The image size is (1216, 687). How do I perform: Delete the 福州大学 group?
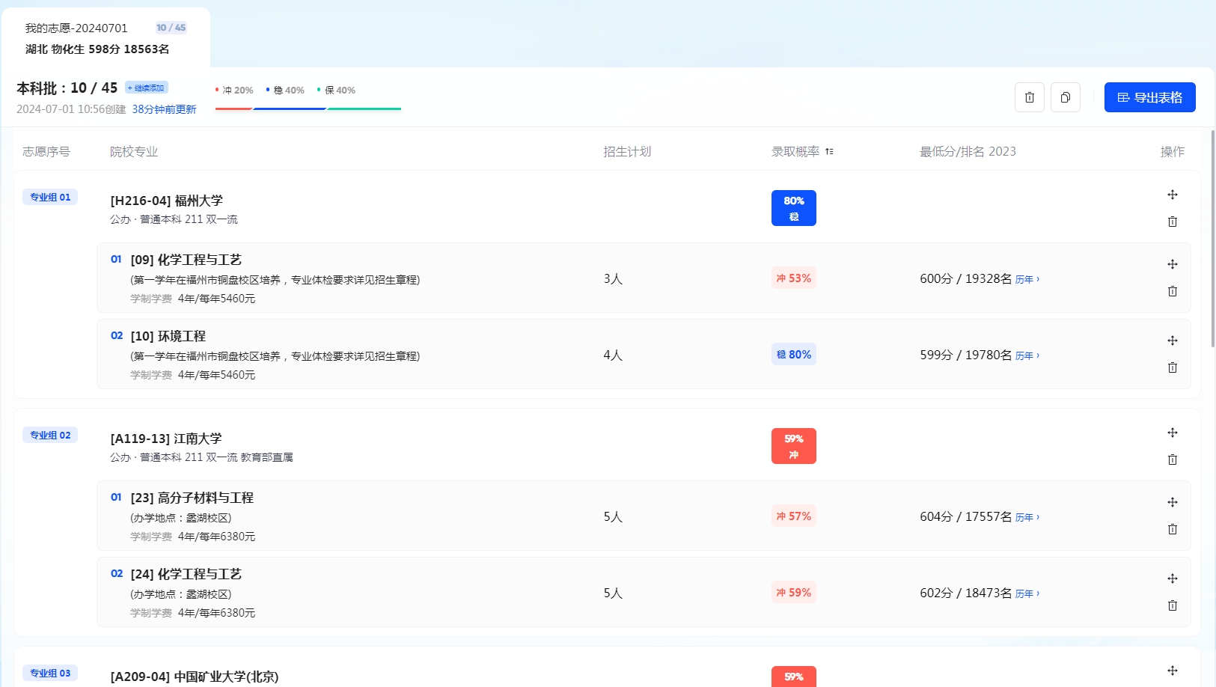pyautogui.click(x=1173, y=222)
